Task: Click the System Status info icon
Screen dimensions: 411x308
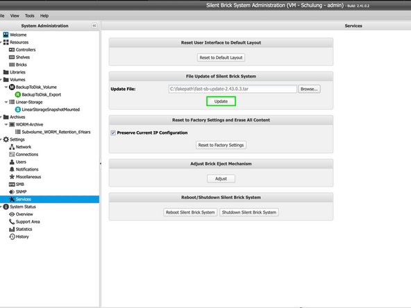Action: click(x=6, y=207)
